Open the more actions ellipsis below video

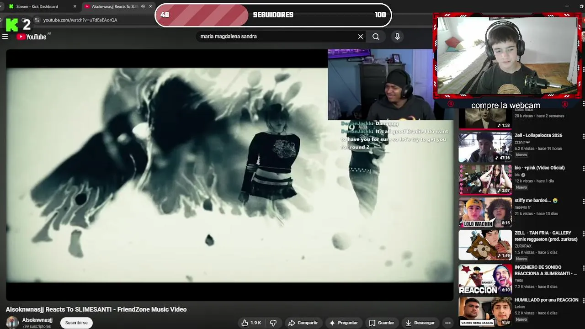pos(448,323)
